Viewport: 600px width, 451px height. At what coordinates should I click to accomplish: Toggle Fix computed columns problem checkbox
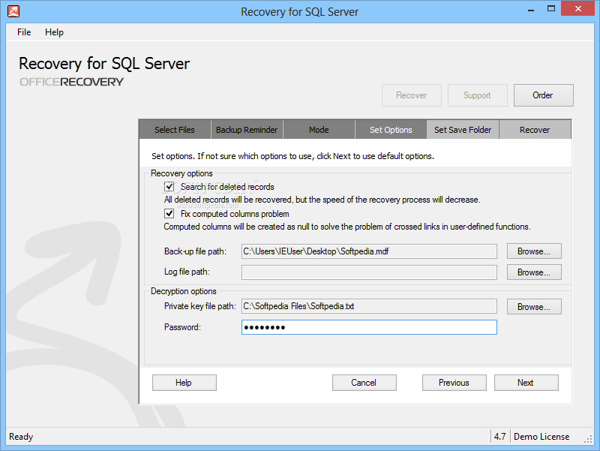coord(169,214)
